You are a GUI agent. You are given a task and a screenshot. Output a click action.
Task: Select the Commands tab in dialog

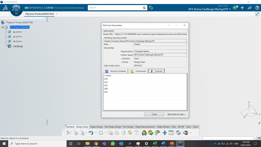[x=138, y=71]
